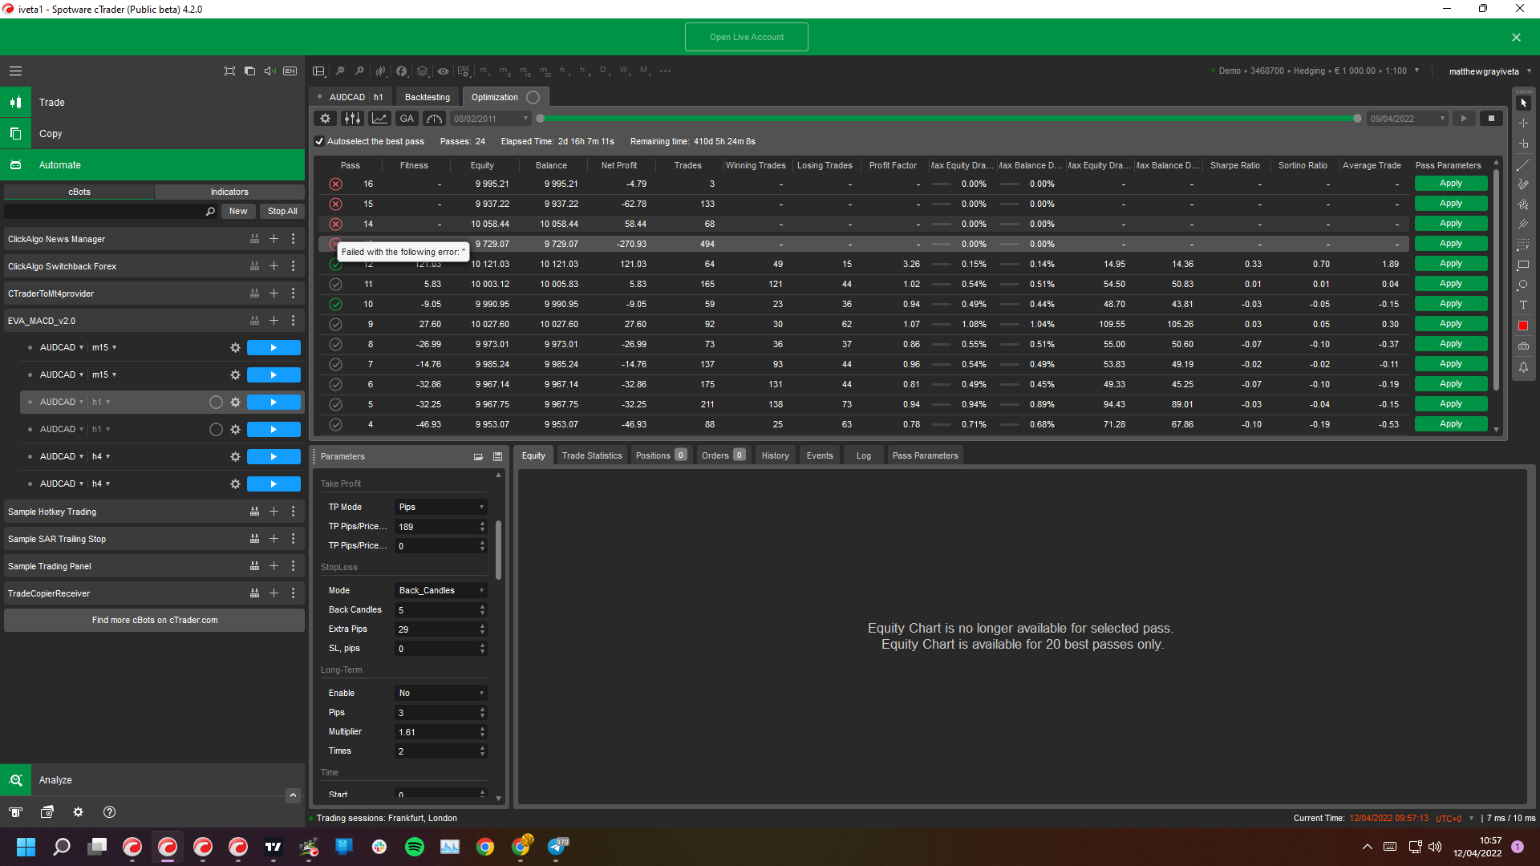The image size is (1540, 866).
Task: Open the resources gauge icon
Action: click(x=434, y=119)
